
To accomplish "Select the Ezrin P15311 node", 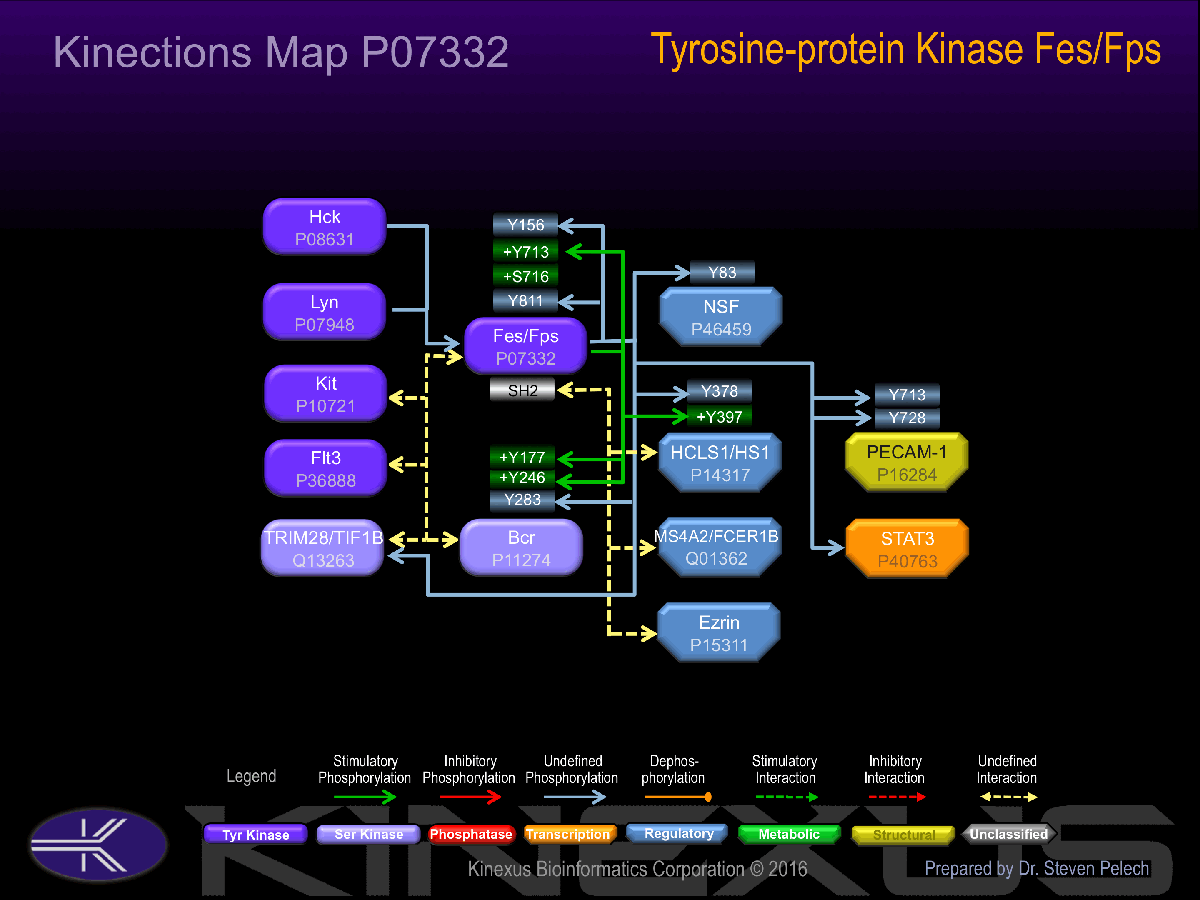I will [719, 632].
